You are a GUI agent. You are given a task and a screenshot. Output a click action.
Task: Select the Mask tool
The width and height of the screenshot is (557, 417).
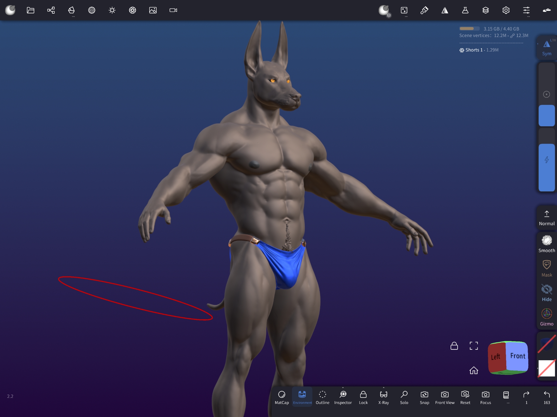click(546, 268)
